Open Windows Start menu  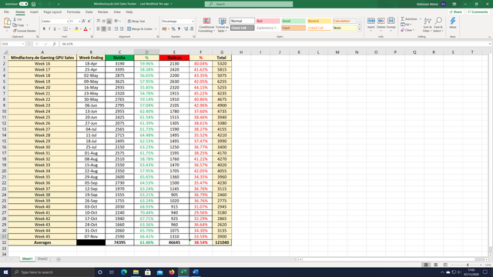(5, 272)
